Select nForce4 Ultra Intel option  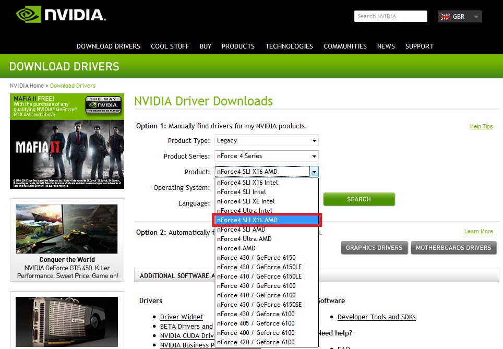[266, 211]
